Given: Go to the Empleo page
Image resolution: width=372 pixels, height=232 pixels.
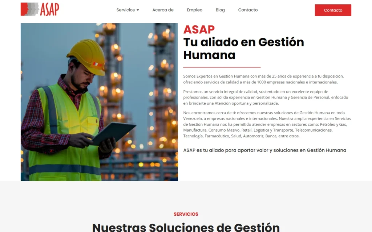Looking at the screenshot, I should tap(195, 10).
